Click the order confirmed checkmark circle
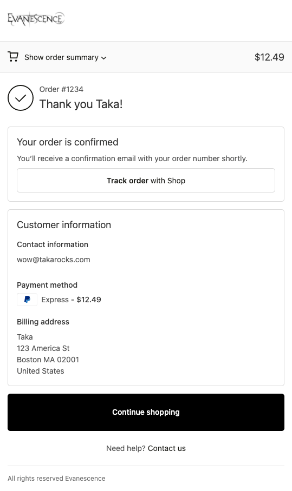The width and height of the screenshot is (292, 491). tap(21, 98)
